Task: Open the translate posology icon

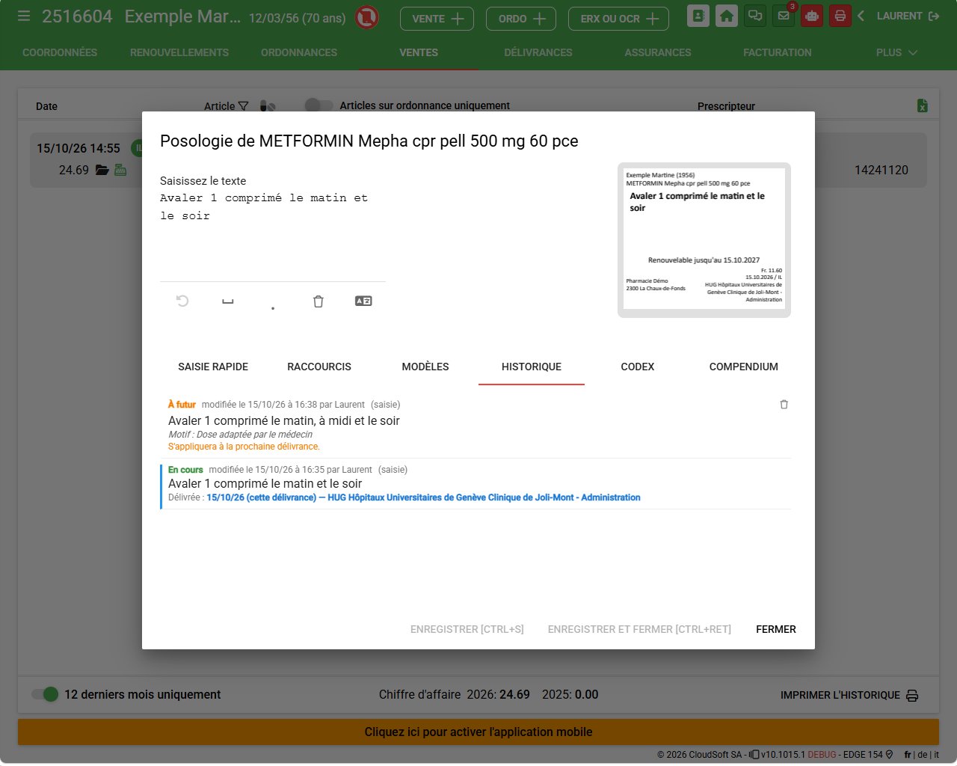Action: click(363, 301)
